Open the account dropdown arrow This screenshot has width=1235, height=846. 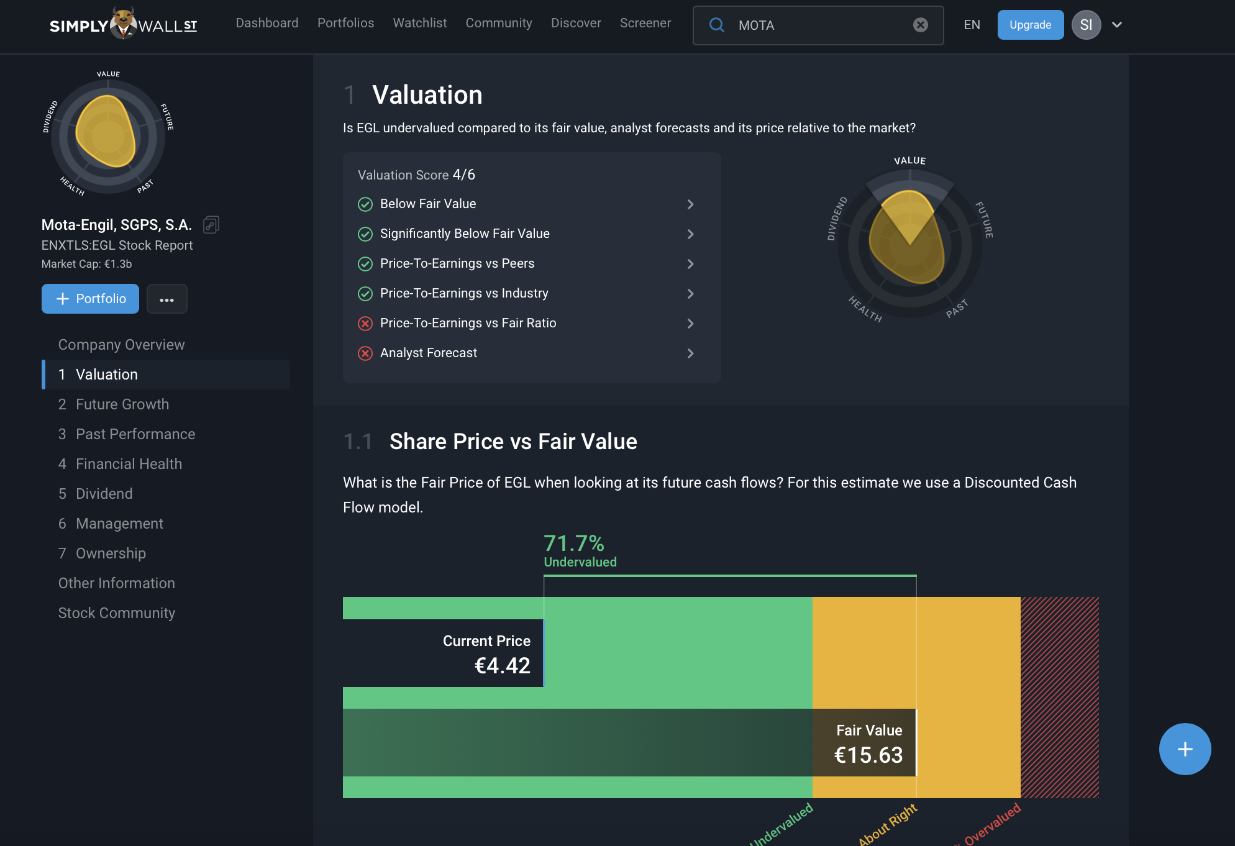(x=1116, y=25)
